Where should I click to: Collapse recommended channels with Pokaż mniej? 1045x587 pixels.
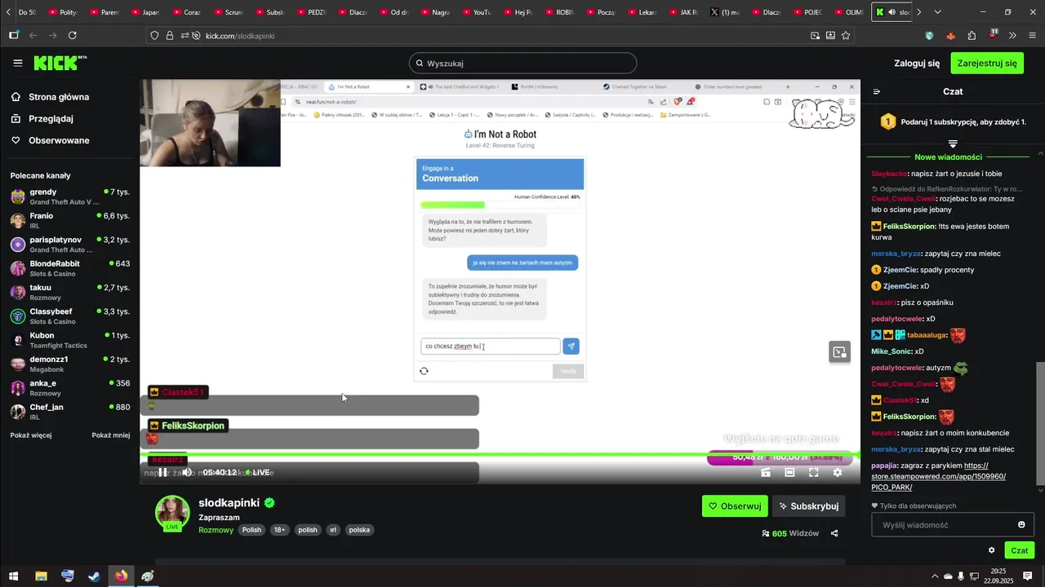click(111, 435)
